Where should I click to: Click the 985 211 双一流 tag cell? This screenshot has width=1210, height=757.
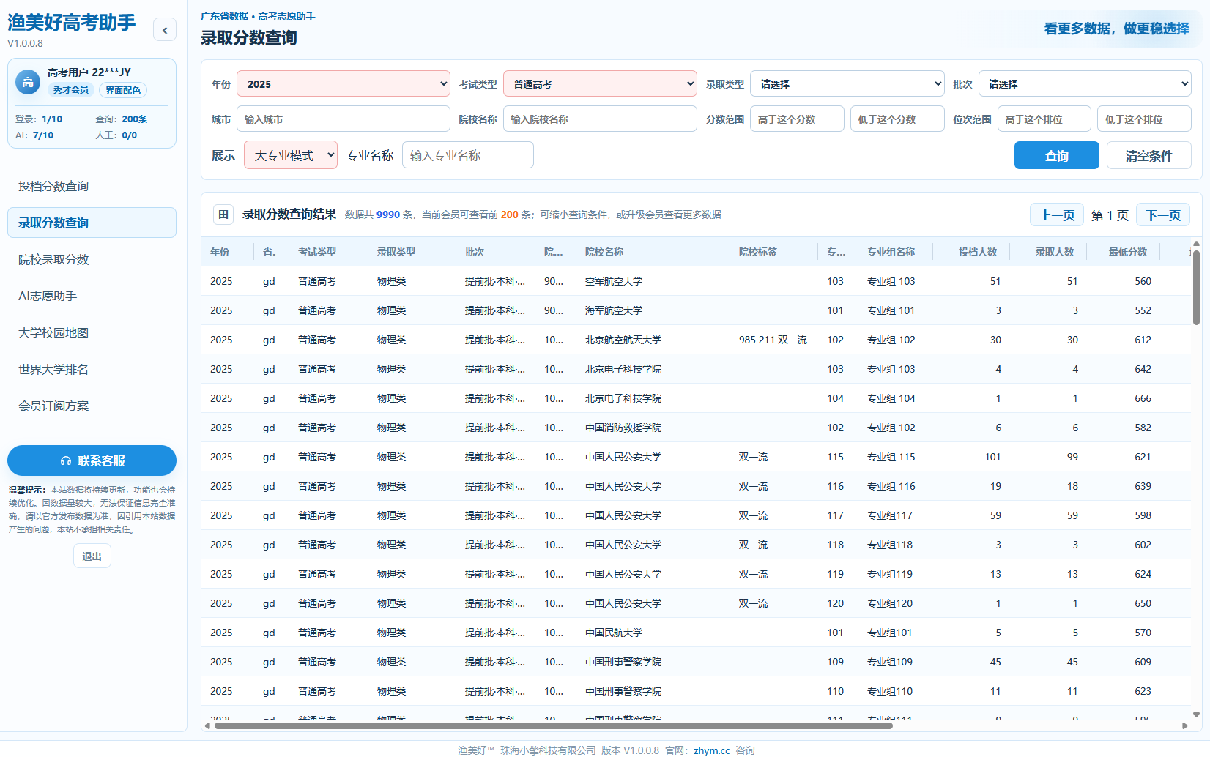coord(773,340)
